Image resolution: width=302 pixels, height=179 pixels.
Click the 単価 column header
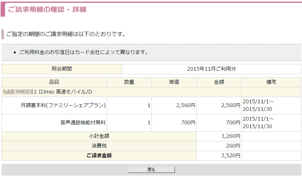point(174,82)
